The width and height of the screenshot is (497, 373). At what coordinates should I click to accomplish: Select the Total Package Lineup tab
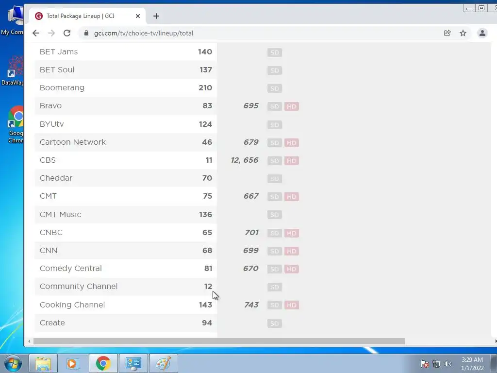[87, 16]
